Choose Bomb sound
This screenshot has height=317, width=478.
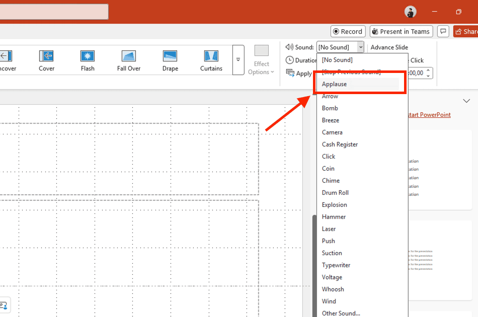click(362, 108)
